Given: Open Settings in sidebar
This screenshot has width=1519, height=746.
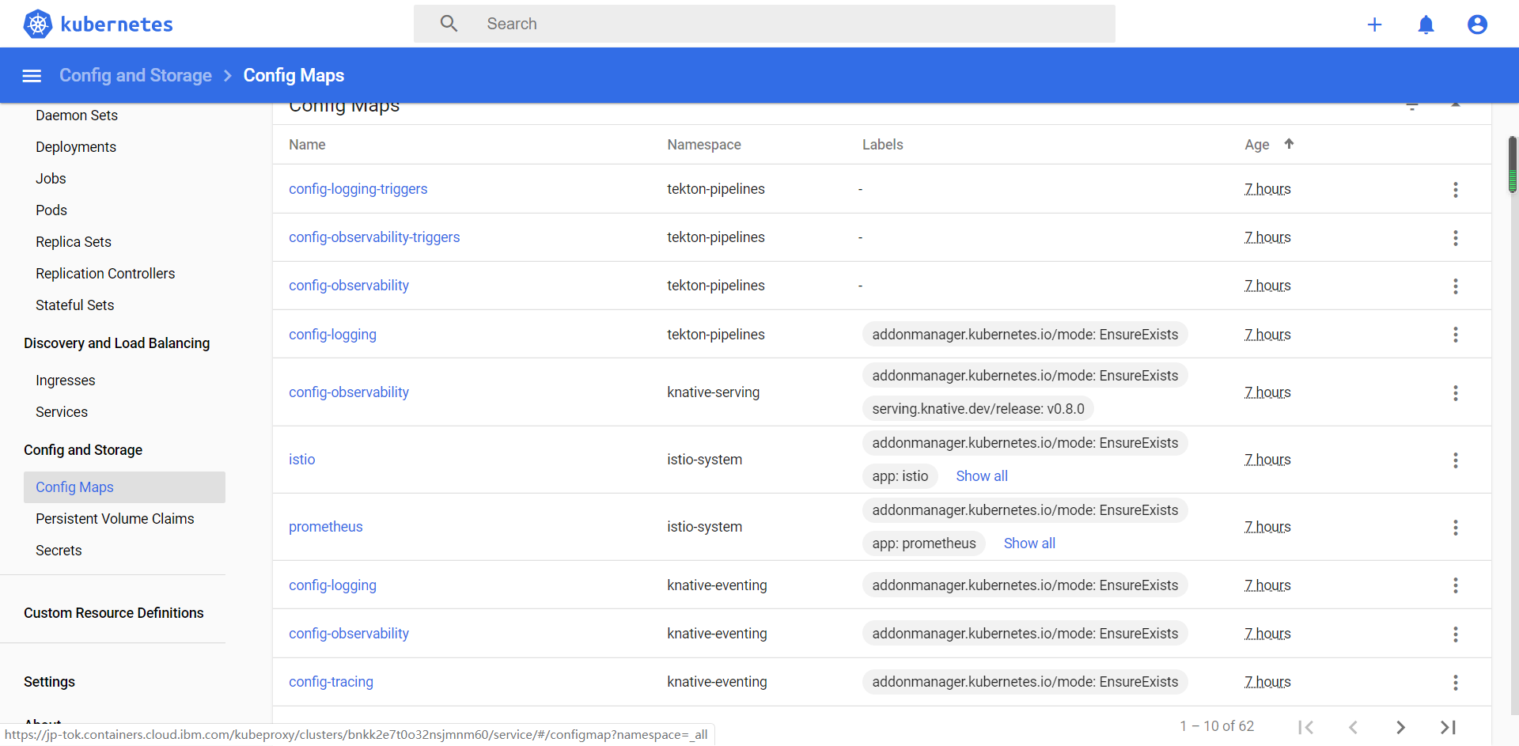Looking at the screenshot, I should (x=49, y=682).
